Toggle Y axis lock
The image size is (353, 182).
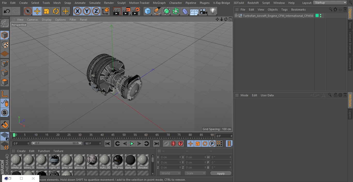tap(87, 11)
